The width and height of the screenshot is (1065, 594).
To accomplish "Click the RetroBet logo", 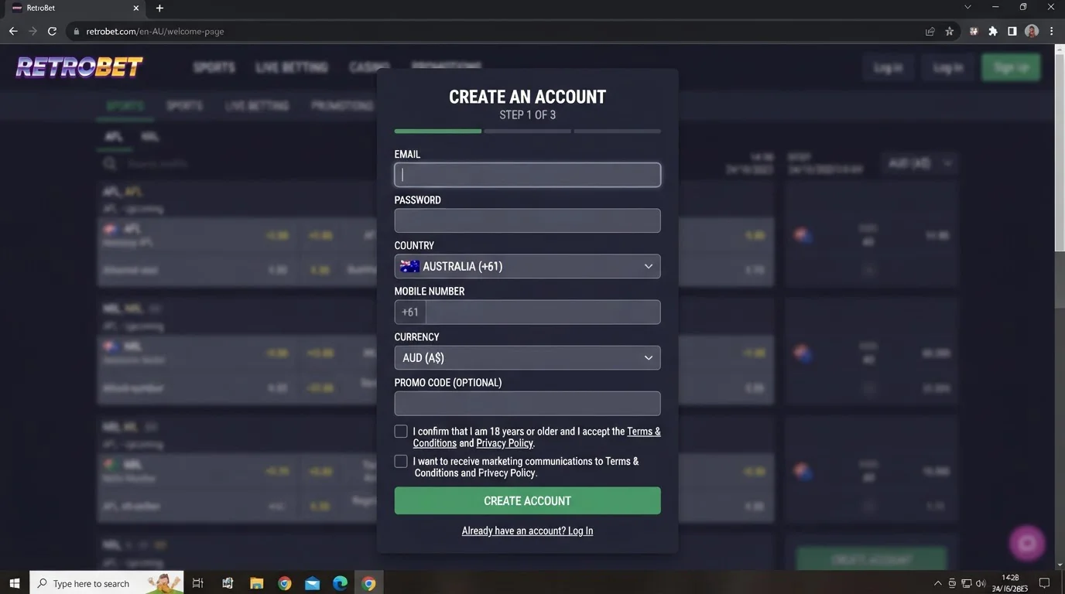I will [x=79, y=67].
